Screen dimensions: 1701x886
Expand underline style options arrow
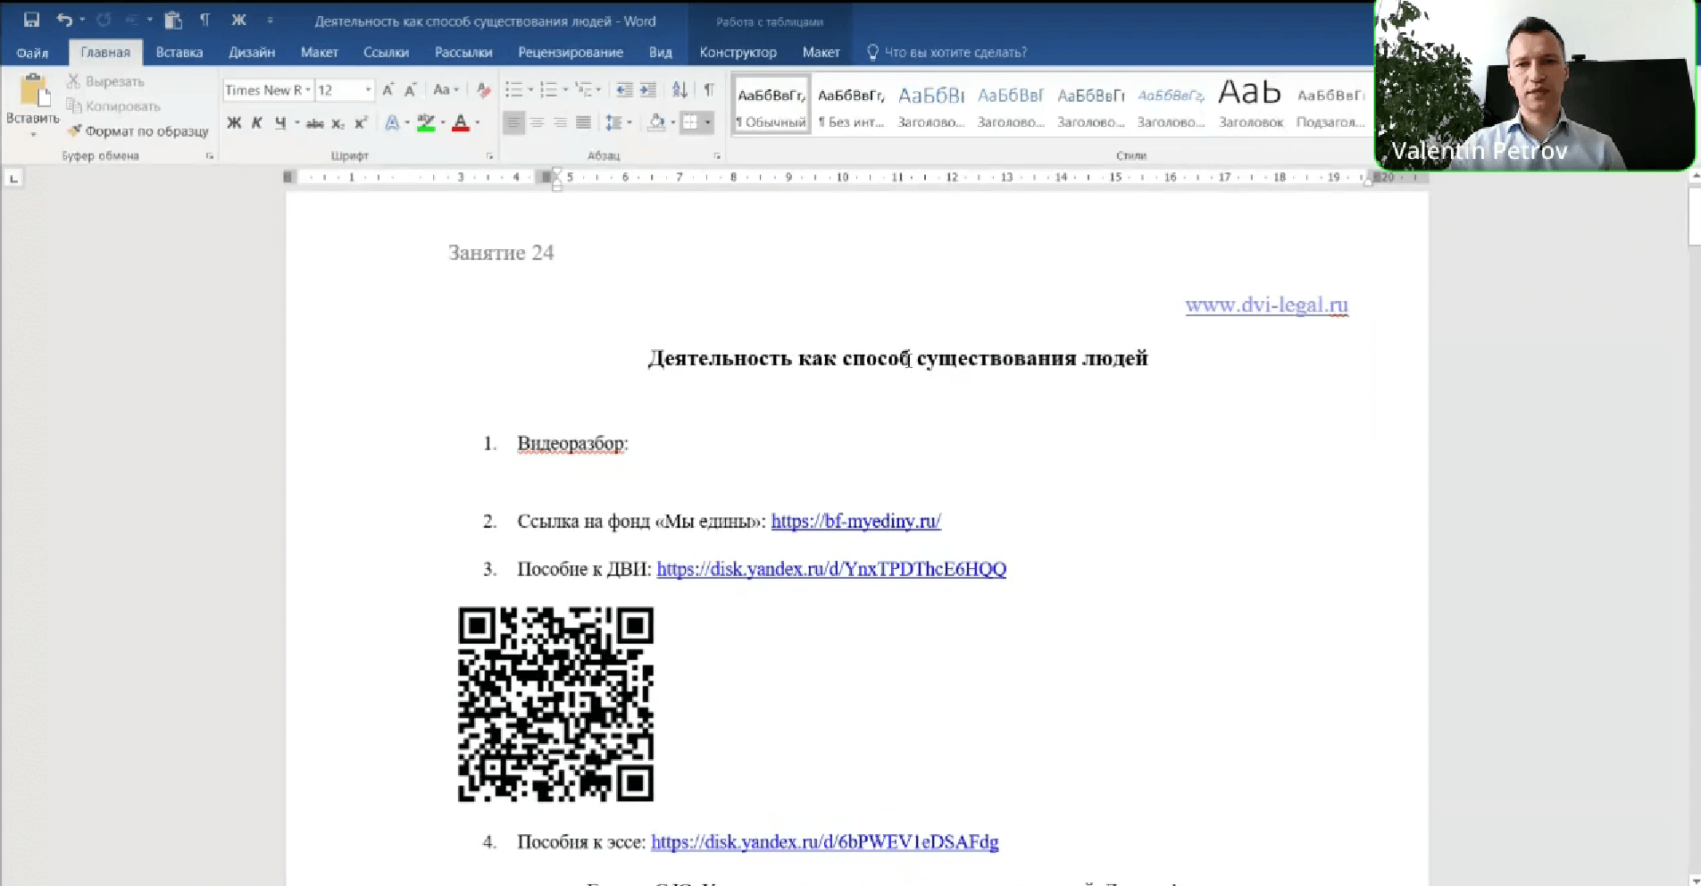(297, 123)
